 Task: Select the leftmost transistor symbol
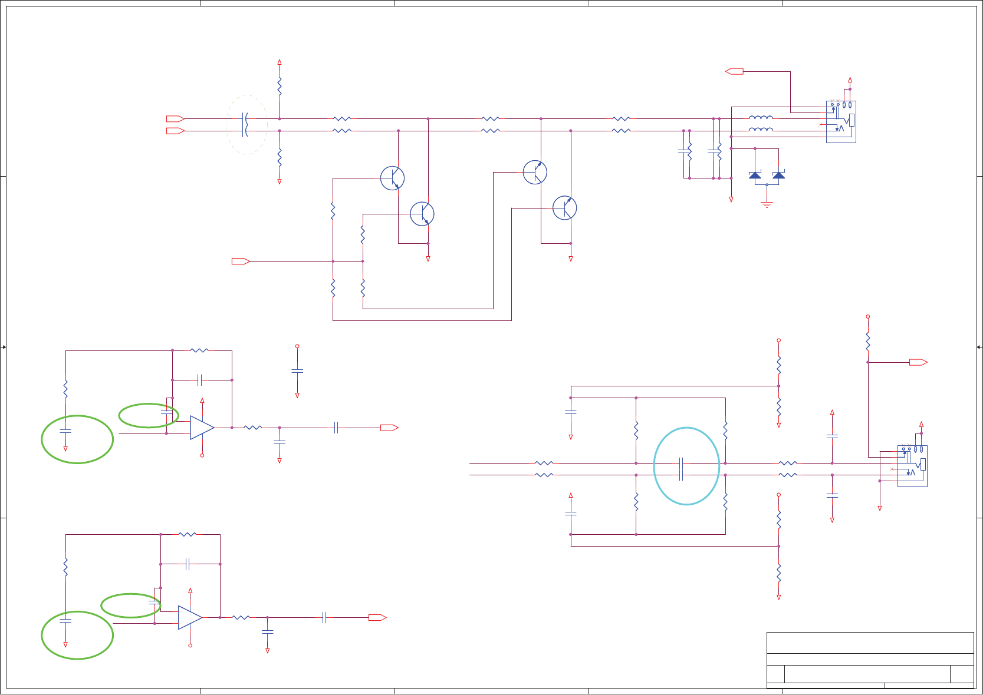pos(392,178)
